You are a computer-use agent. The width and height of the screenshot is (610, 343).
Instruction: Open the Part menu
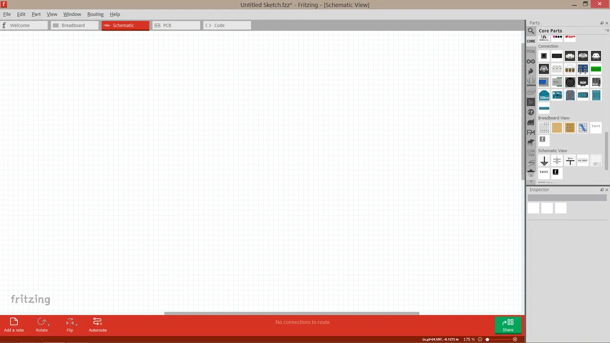tap(36, 14)
